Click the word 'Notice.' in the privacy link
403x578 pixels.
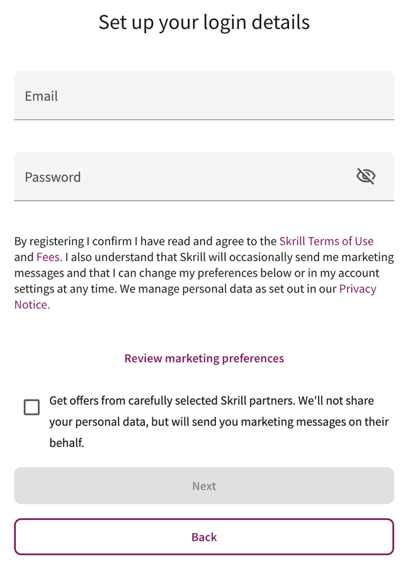pyautogui.click(x=32, y=305)
